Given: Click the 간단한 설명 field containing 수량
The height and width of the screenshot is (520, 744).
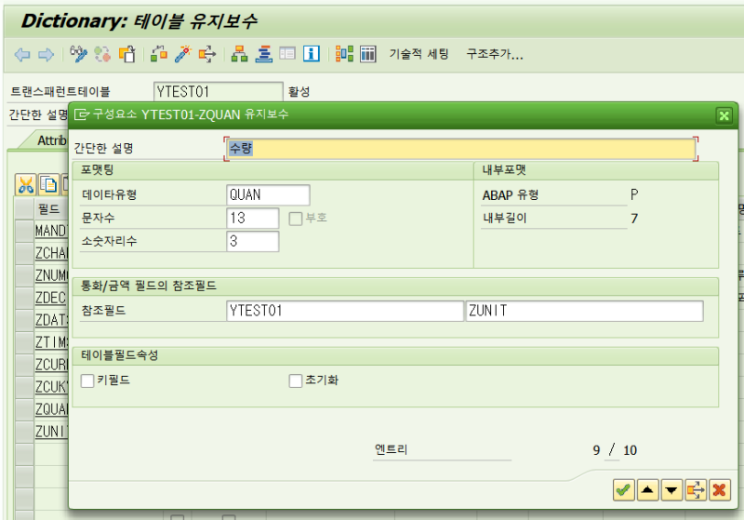Looking at the screenshot, I should pos(460,149).
